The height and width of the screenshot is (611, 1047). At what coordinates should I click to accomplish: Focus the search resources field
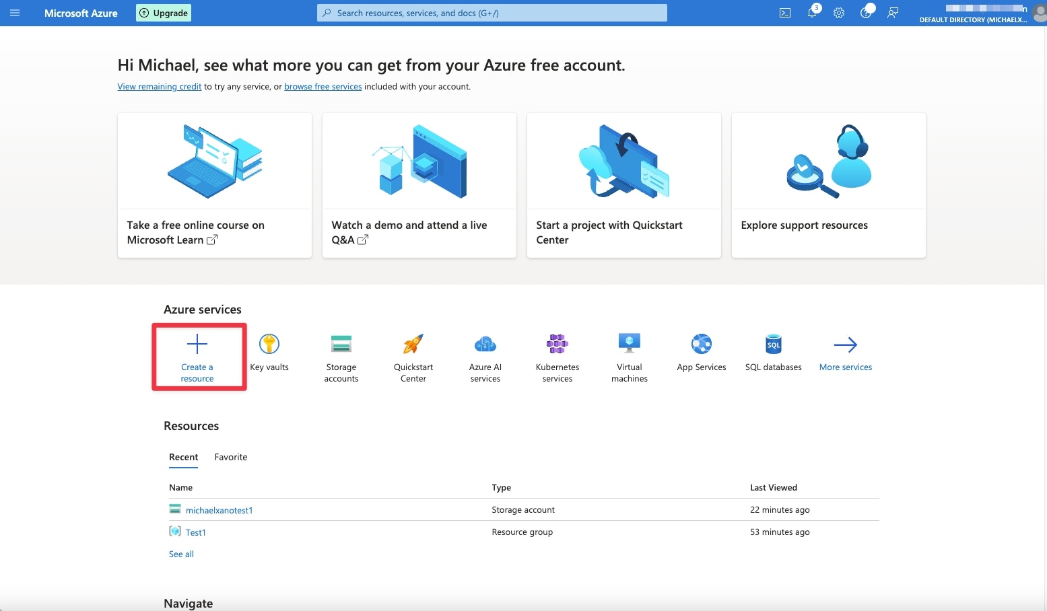(x=492, y=13)
